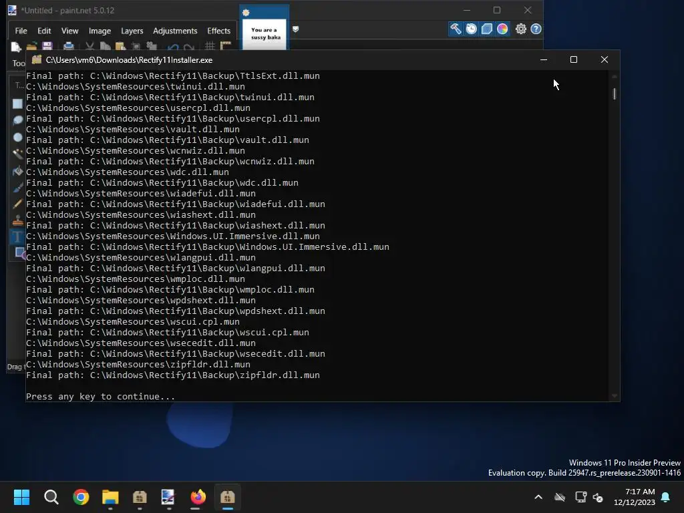Select the Ellipse Select tool in paint.net
Viewport: 684px width, 513px height.
point(17,138)
